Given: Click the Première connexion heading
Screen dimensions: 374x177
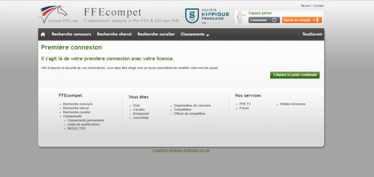Looking at the screenshot, I should (71, 47).
